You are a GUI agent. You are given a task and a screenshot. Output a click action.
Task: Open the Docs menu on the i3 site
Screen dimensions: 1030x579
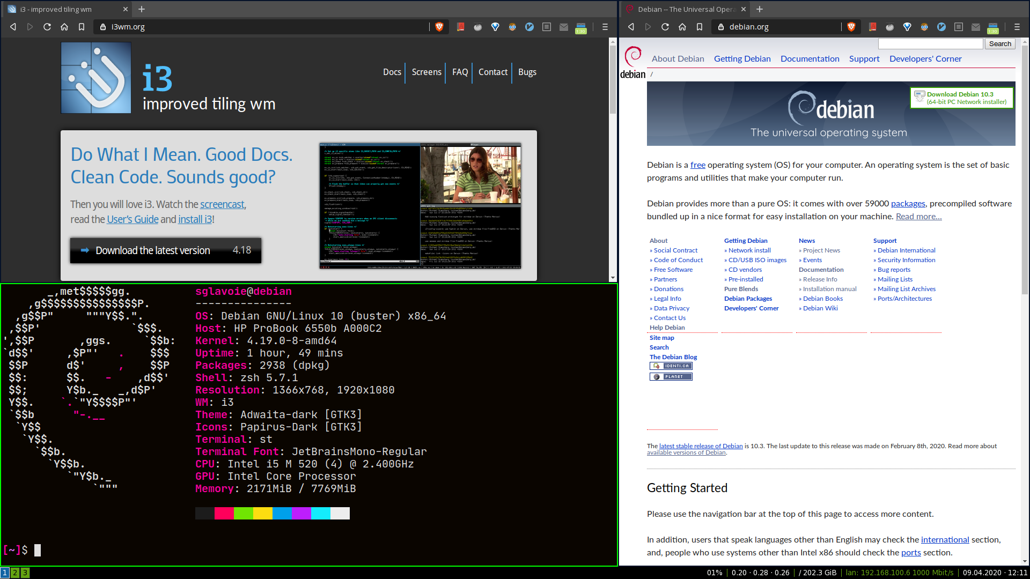click(392, 72)
